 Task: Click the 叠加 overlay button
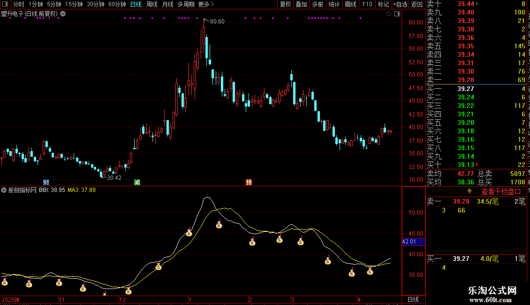(x=301, y=4)
